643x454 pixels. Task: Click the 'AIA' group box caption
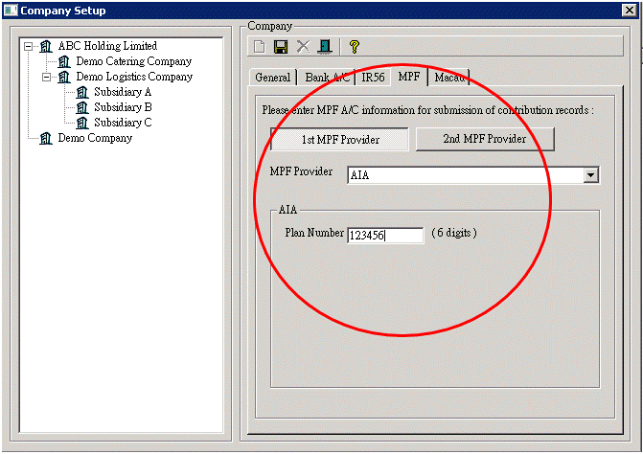[x=287, y=210]
